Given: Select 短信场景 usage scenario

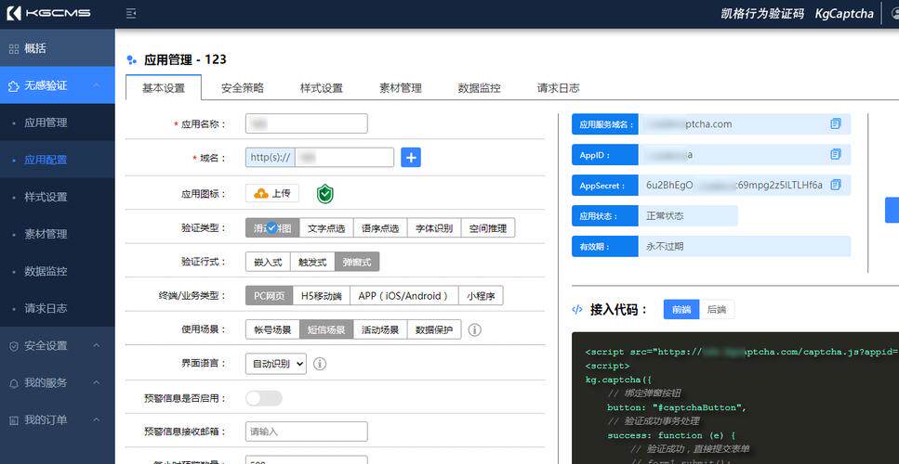Looking at the screenshot, I should click(x=326, y=329).
